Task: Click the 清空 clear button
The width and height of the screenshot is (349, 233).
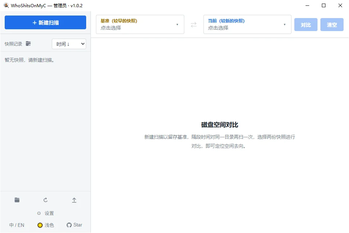Action: (332, 25)
